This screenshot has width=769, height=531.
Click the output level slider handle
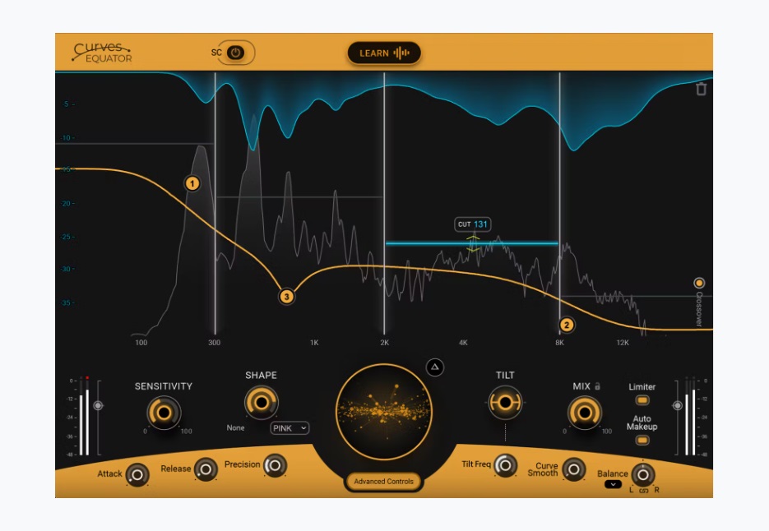click(677, 405)
